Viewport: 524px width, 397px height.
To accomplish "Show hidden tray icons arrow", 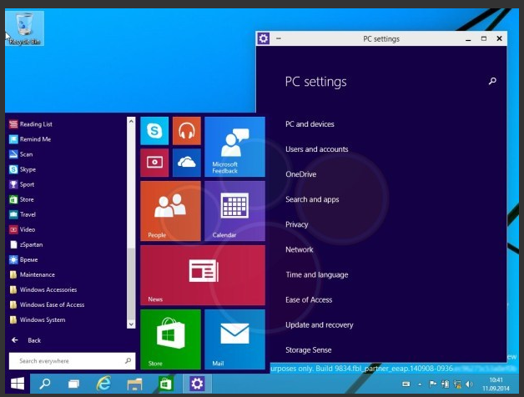I will pos(420,384).
